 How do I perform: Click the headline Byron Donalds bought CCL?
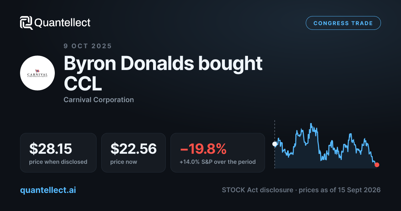click(x=163, y=74)
